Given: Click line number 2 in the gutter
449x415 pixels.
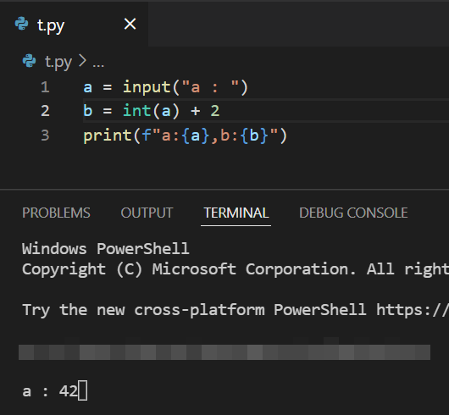Looking at the screenshot, I should tap(45, 111).
